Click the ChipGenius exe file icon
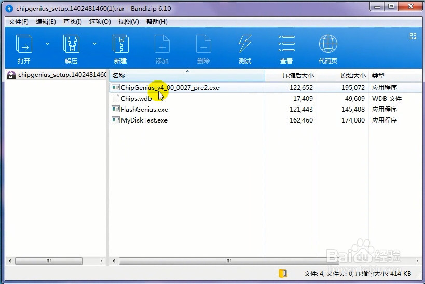425x284 pixels. (116, 87)
